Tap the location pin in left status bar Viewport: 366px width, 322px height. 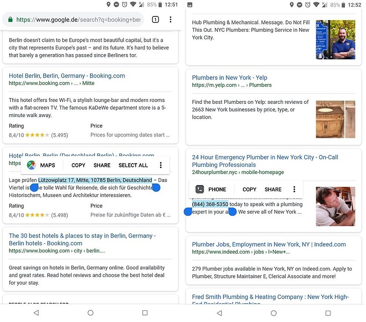pyautogui.click(x=108, y=4)
